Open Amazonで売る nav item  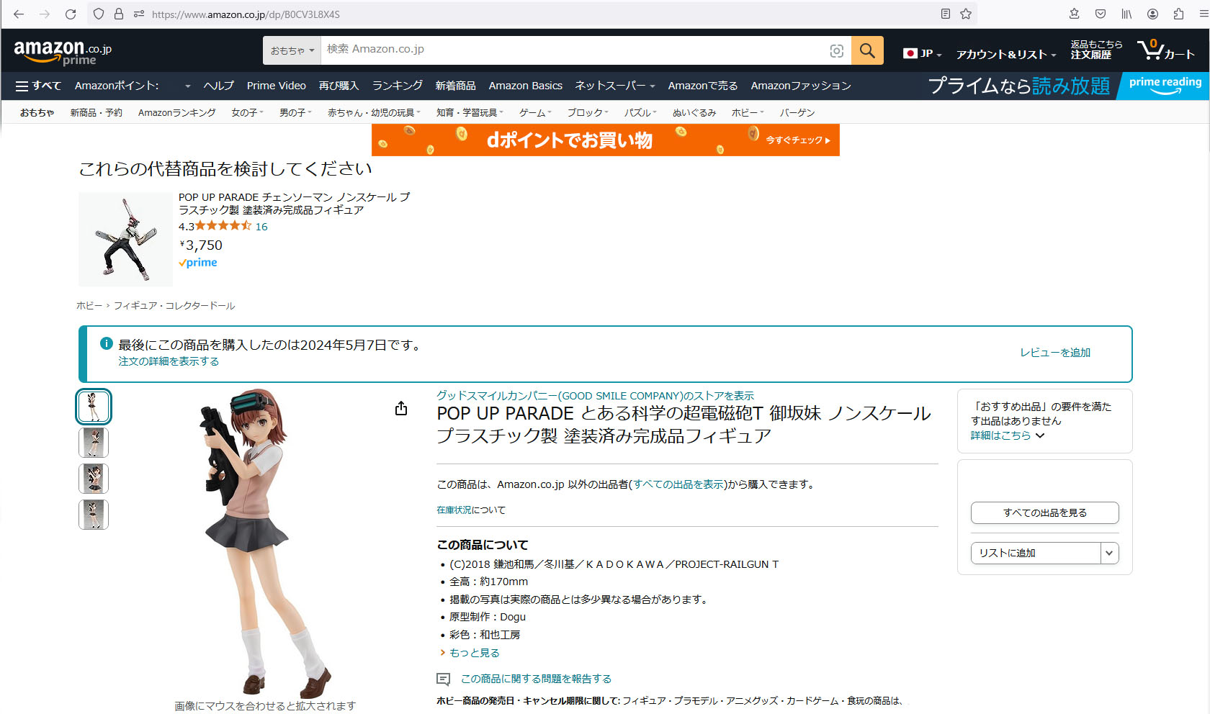703,86
